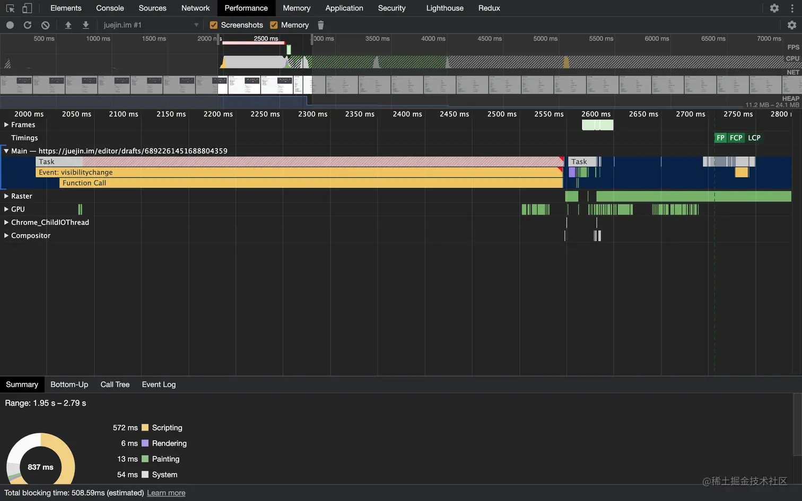This screenshot has width=802, height=501.
Task: Select the Performance tab
Action: click(x=246, y=8)
